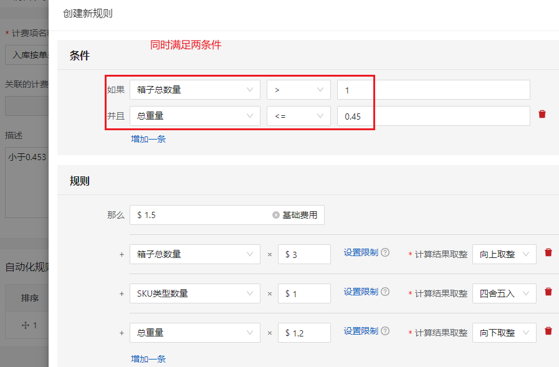
Task: Clear the $1.5 基础费用 value
Action: click(x=275, y=215)
